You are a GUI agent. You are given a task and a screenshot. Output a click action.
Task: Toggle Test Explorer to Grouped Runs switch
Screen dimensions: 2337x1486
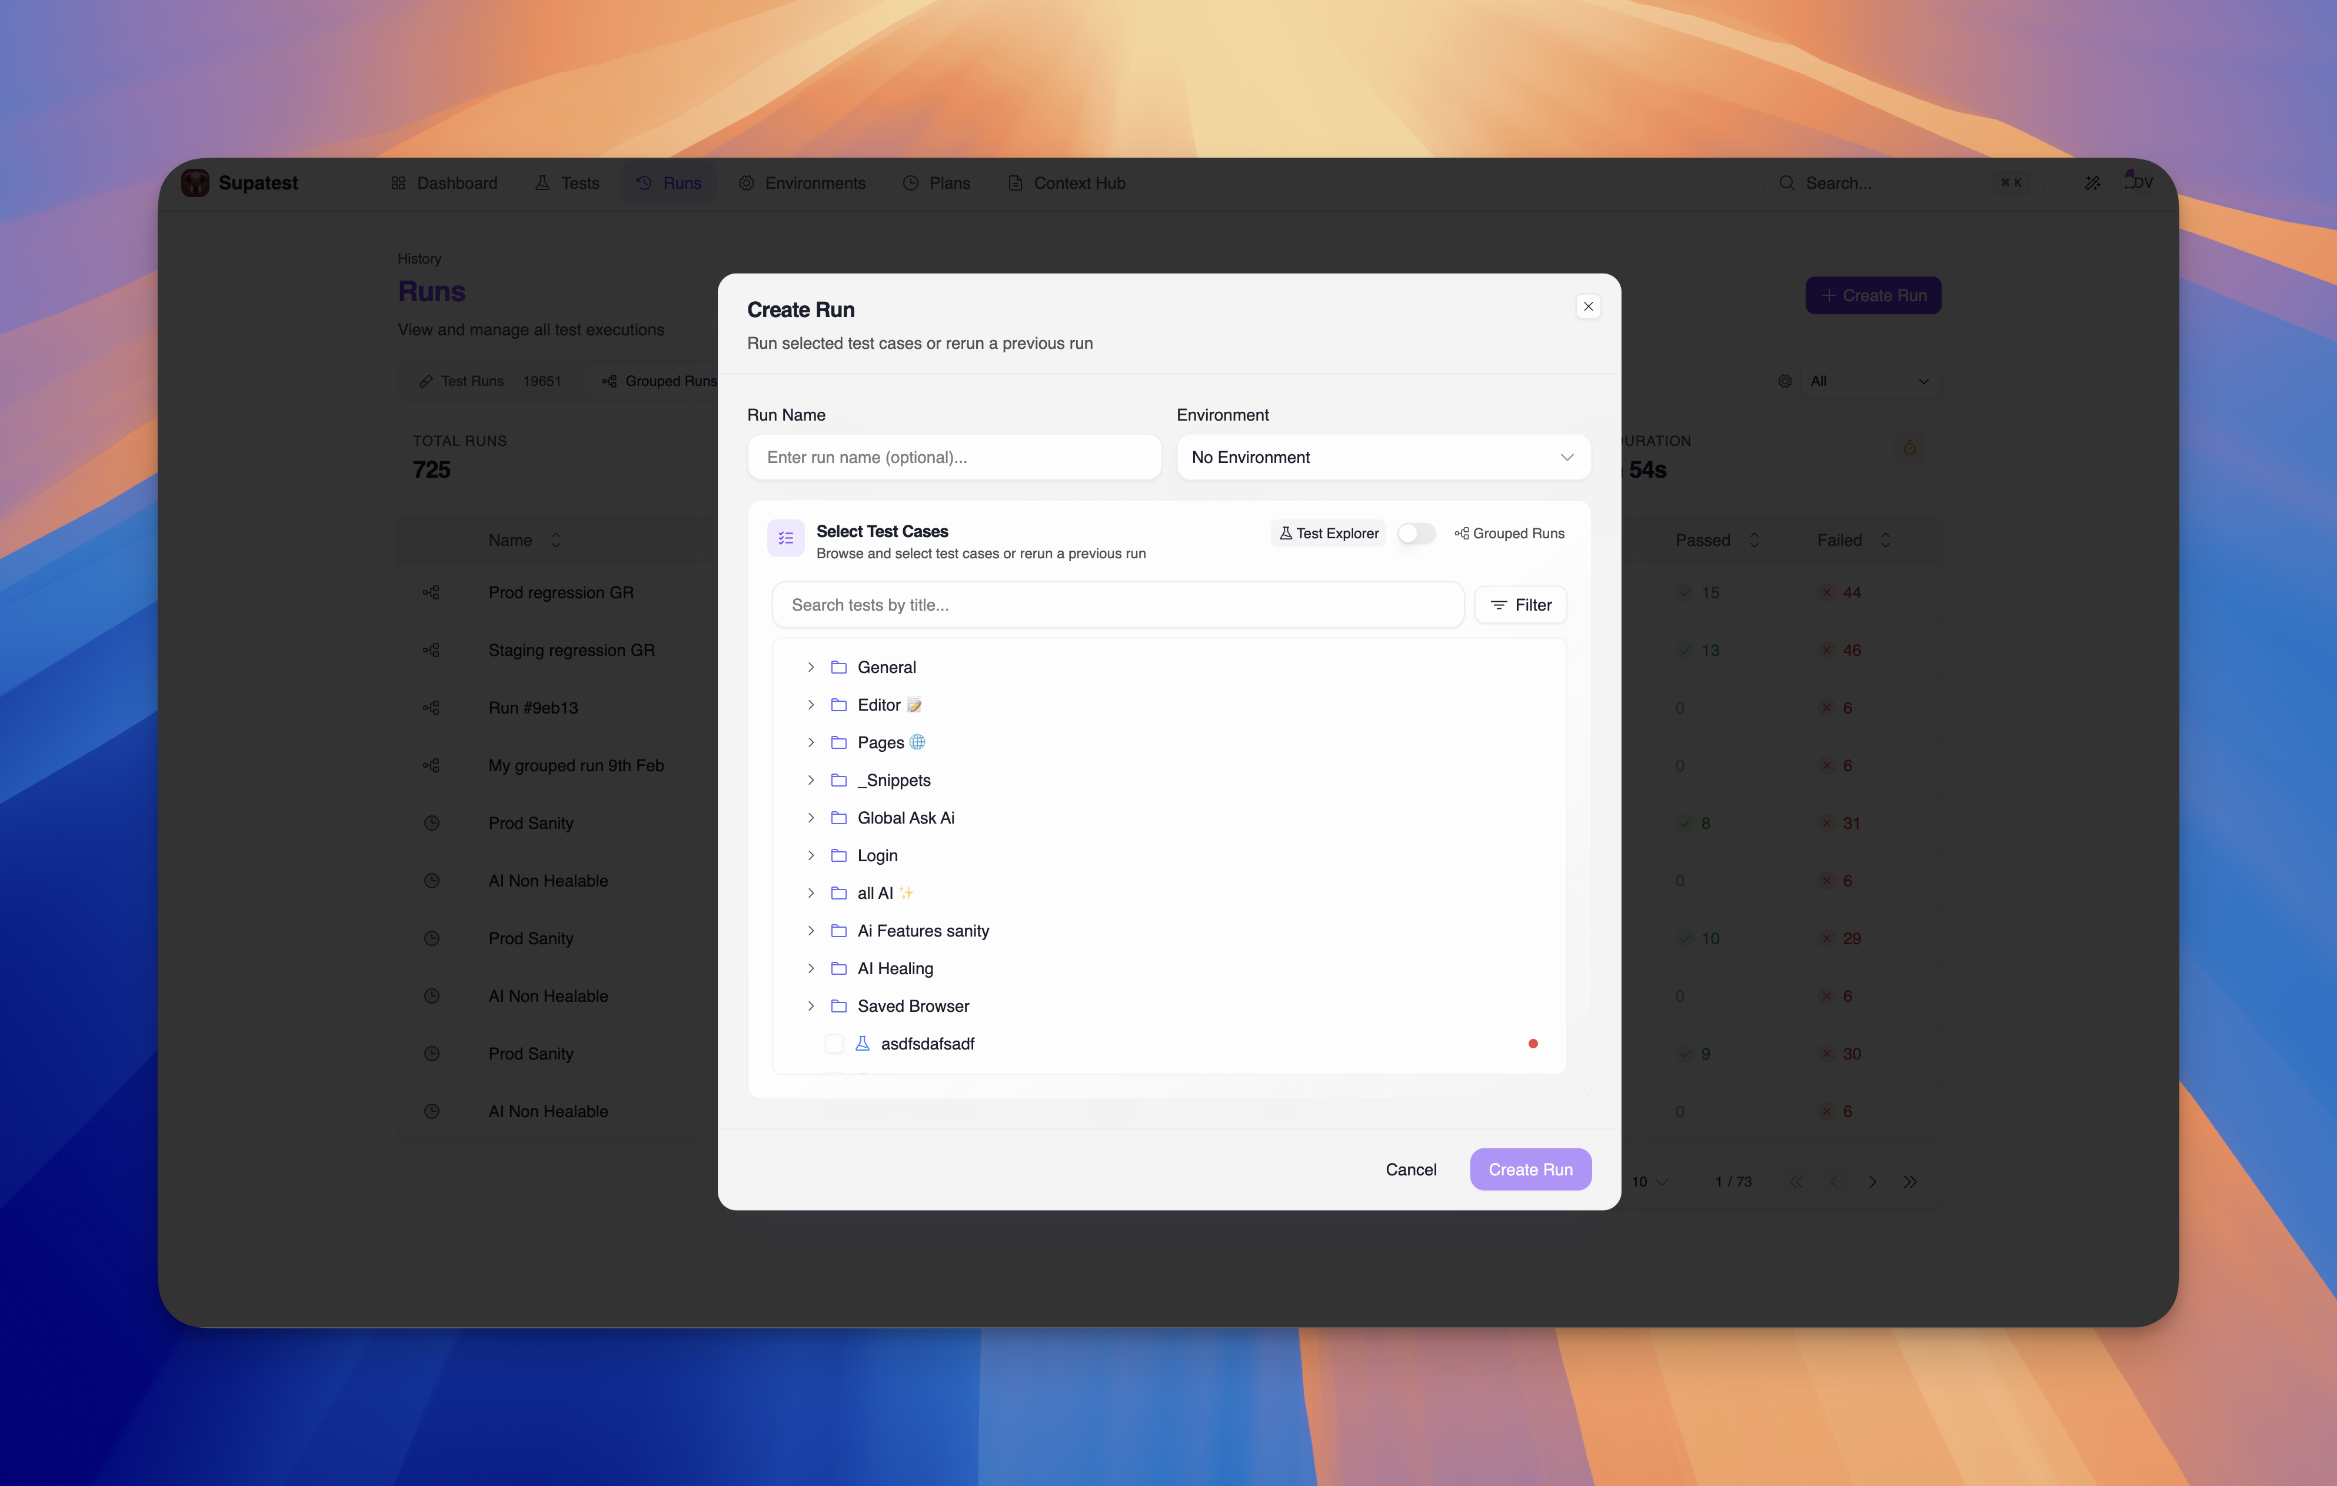(x=1416, y=533)
